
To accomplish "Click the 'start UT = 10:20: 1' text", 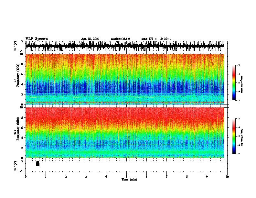I will click(x=156, y=39).
